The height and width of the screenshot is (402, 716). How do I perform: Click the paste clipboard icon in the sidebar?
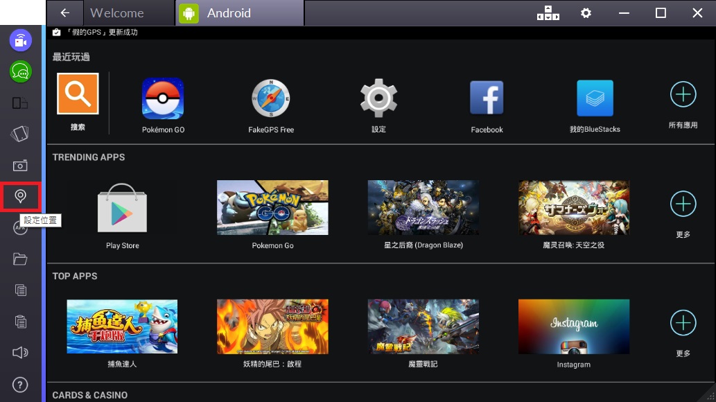[x=21, y=322]
